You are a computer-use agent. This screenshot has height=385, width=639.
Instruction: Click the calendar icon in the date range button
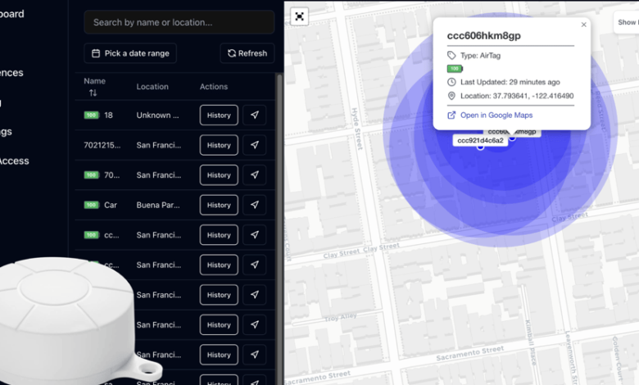pyautogui.click(x=96, y=53)
